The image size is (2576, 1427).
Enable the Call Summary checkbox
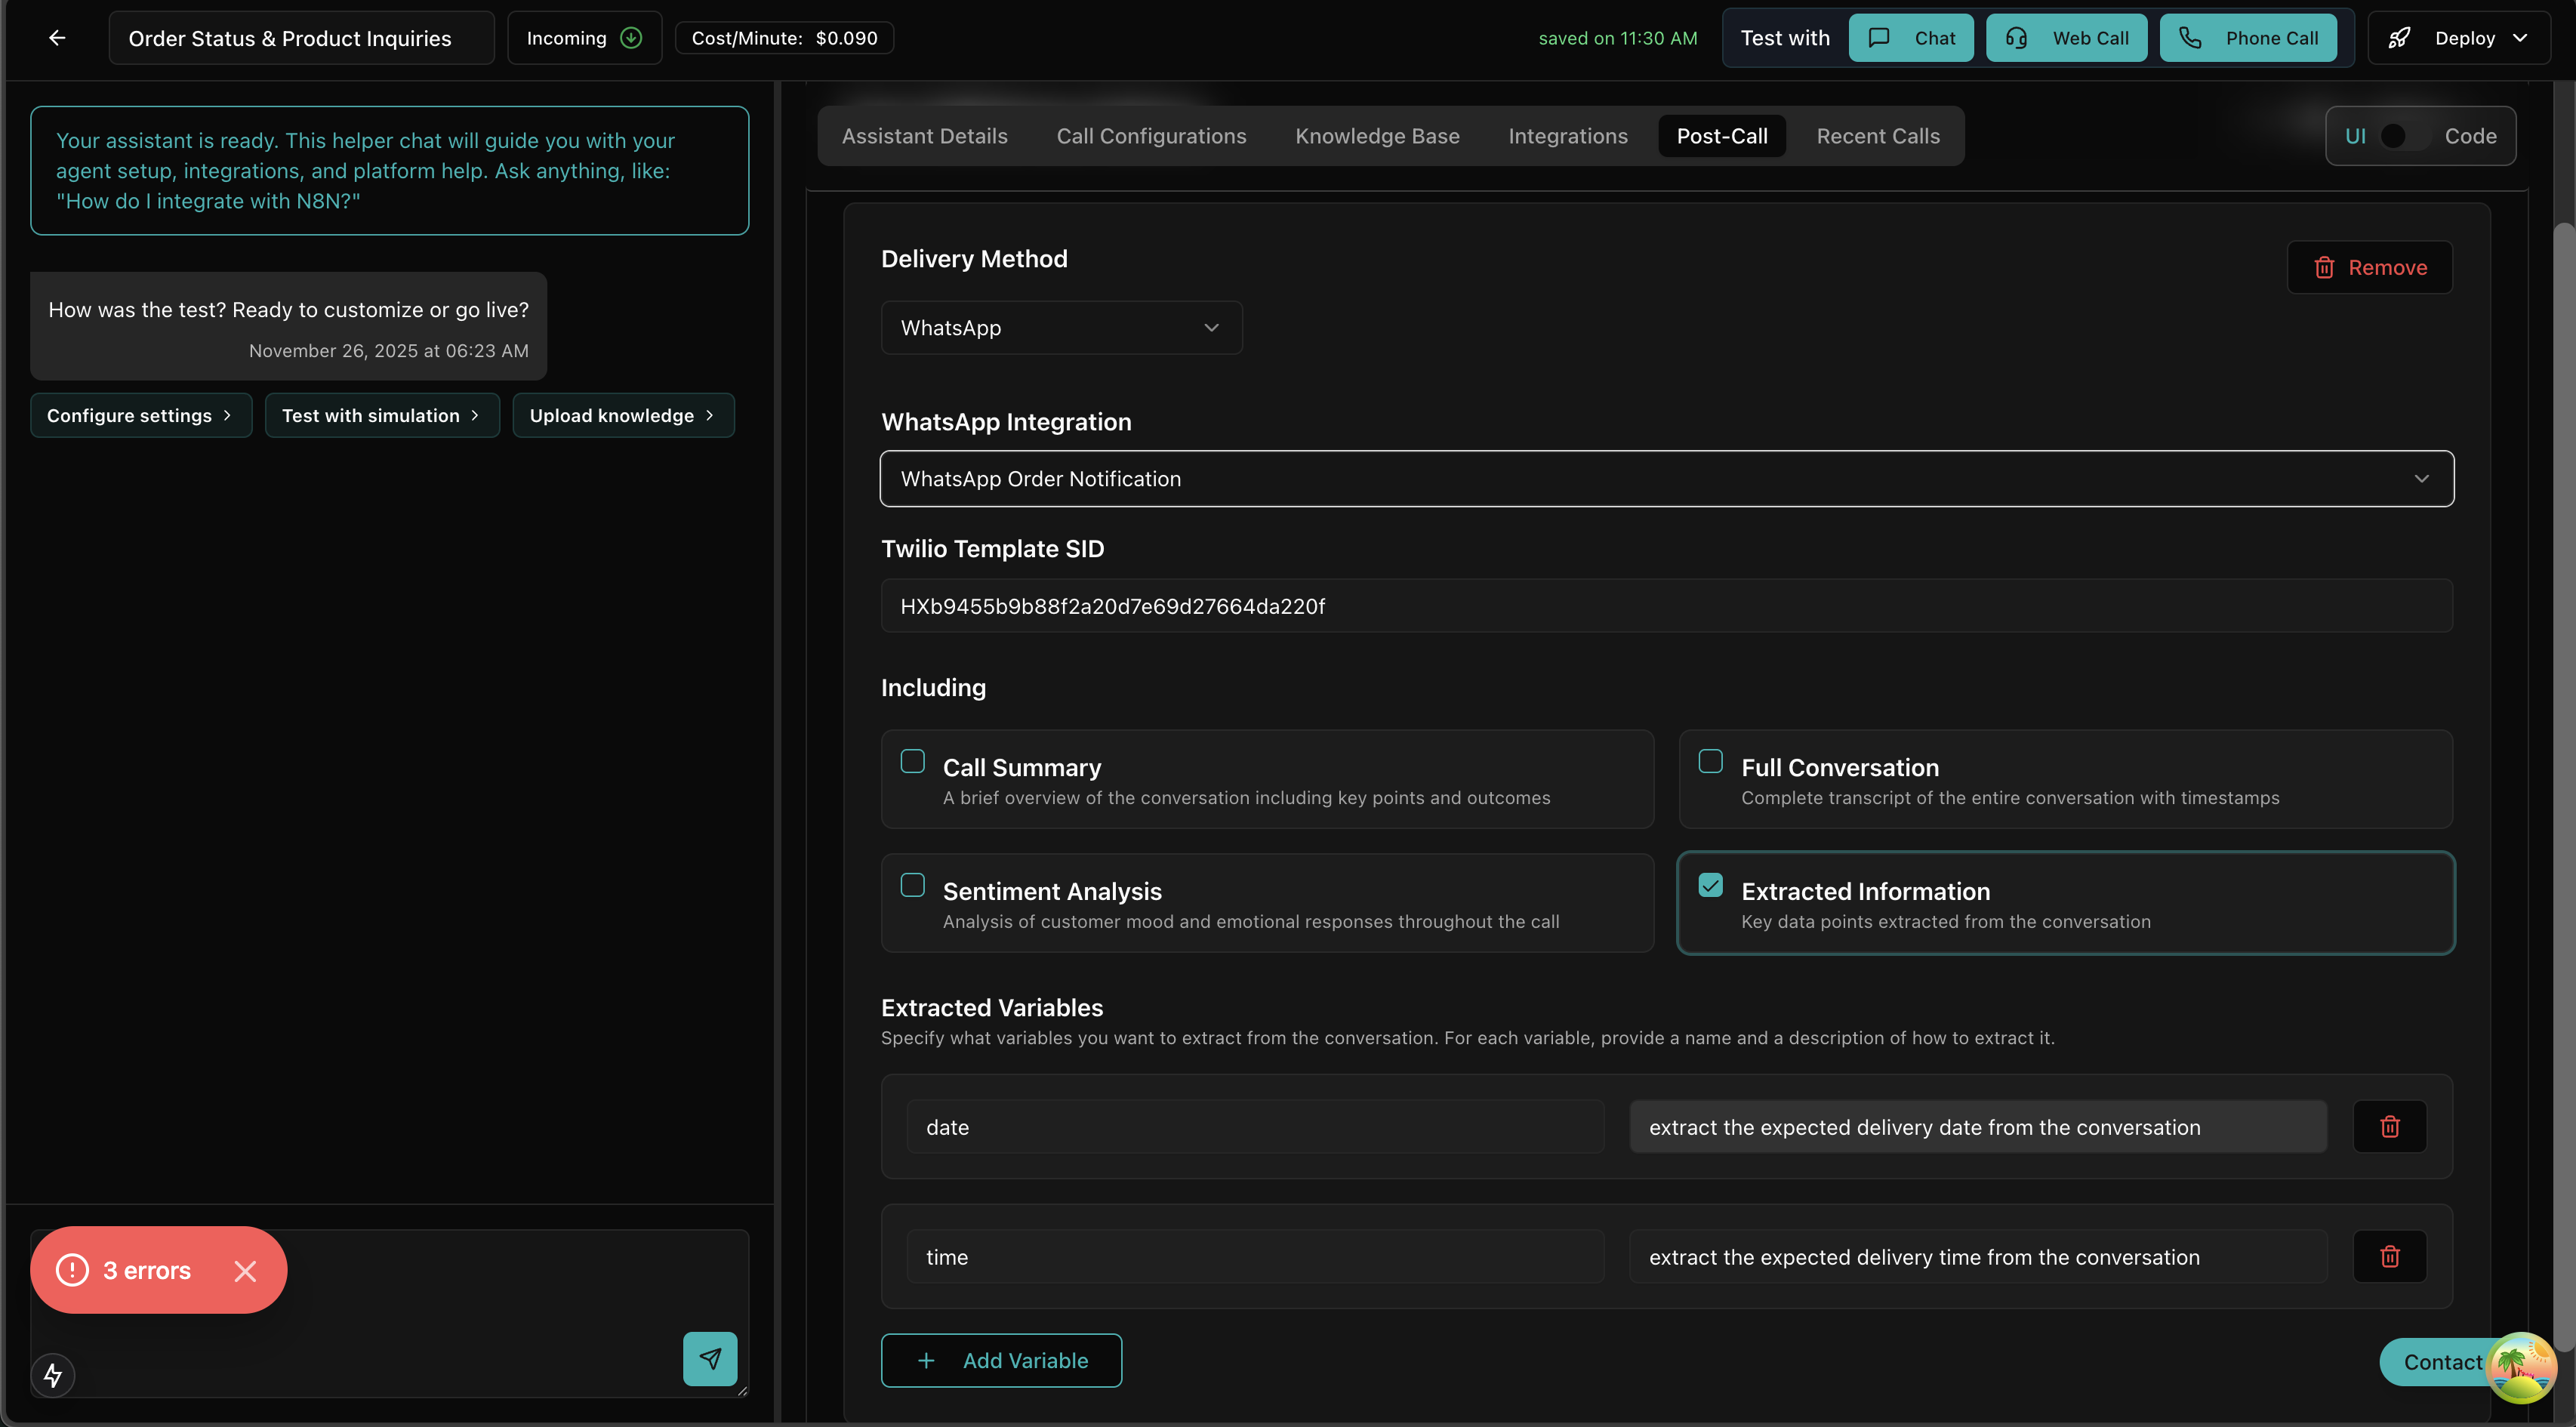tap(912, 761)
